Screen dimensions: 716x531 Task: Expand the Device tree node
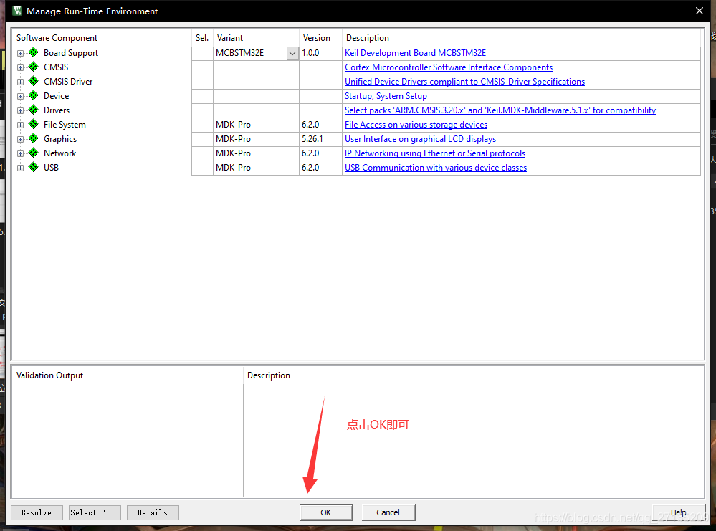(20, 96)
